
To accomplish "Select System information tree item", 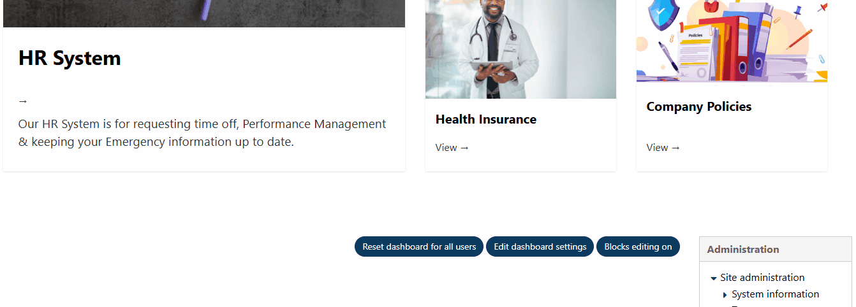I will tap(775, 294).
